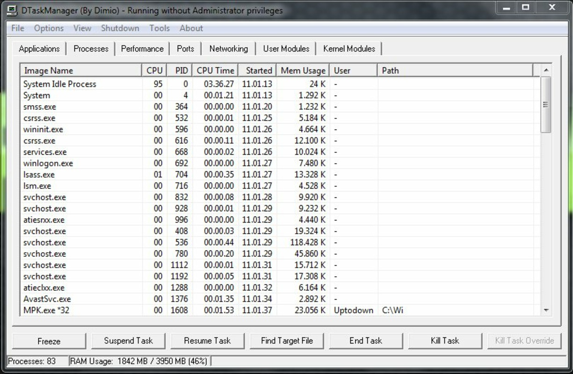This screenshot has height=374, width=573.
Task: Select the atieclxx.exe process
Action: coord(280,288)
